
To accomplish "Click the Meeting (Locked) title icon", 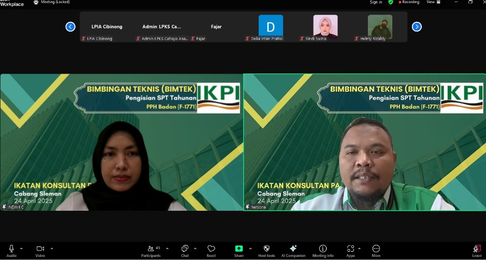I will (x=36, y=2).
